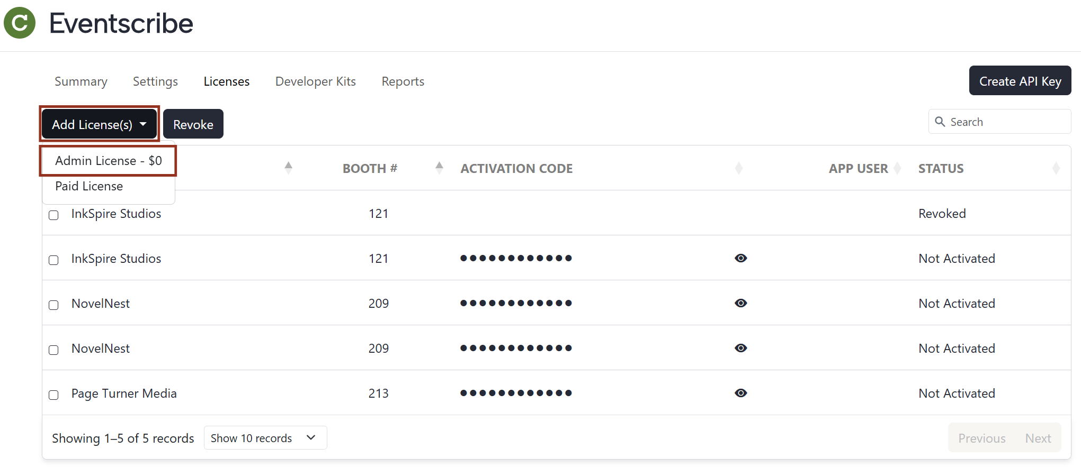Switch to the Summary tab
1081x467 pixels.
click(x=81, y=81)
